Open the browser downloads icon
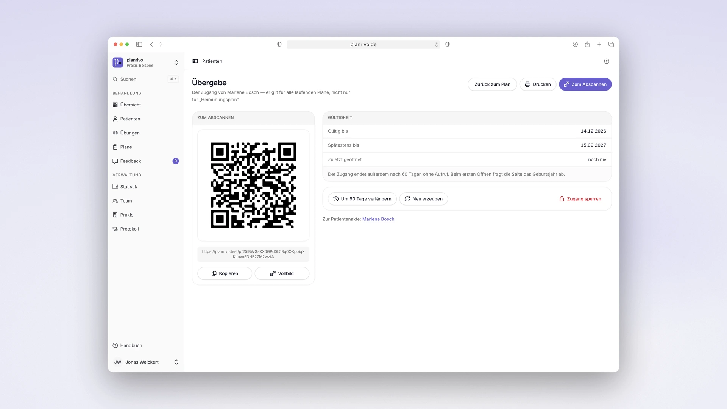This screenshot has height=409, width=727. pos(575,44)
